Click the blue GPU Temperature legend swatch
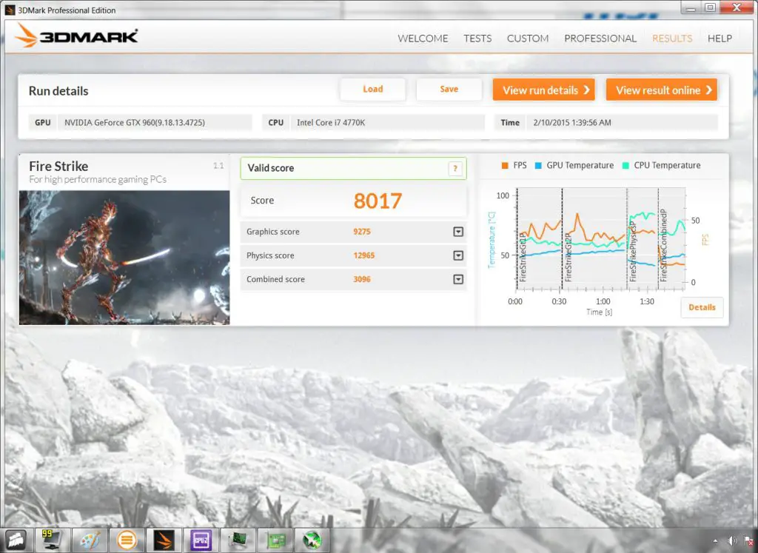Viewport: 758px width, 553px height. click(x=538, y=165)
